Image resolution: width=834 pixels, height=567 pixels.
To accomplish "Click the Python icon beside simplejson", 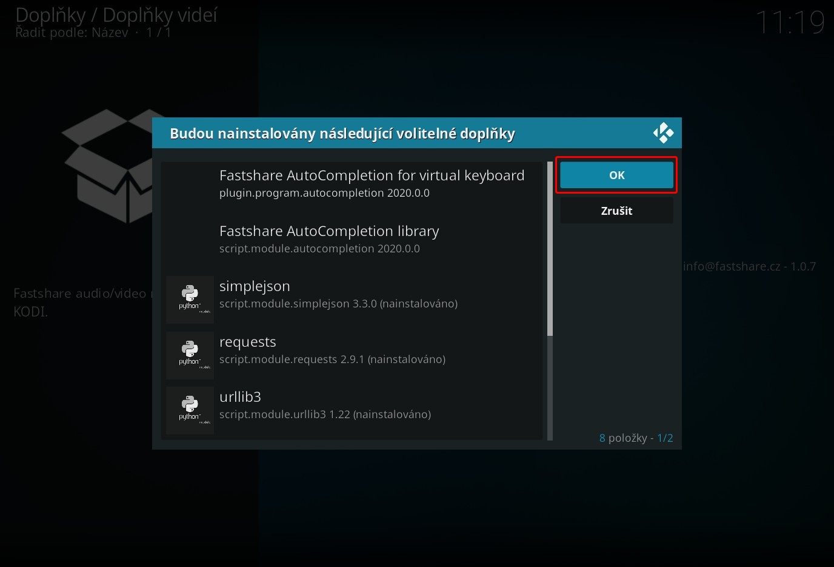I will coord(190,300).
